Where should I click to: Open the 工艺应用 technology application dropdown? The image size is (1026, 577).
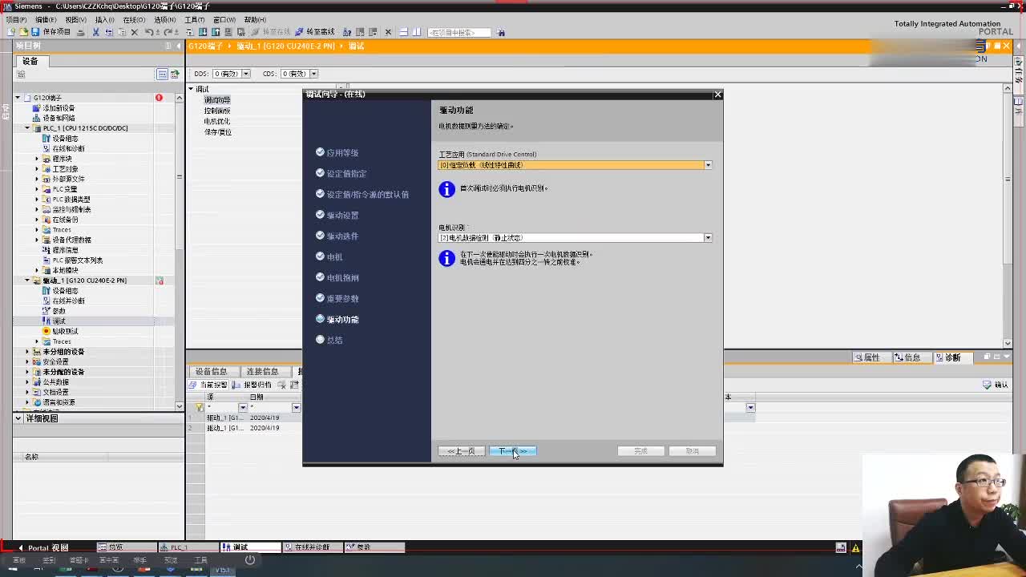coord(708,165)
